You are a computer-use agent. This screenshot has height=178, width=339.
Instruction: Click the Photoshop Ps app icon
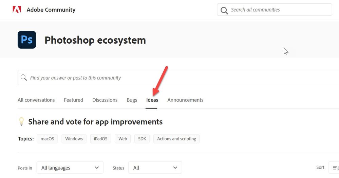(x=27, y=40)
